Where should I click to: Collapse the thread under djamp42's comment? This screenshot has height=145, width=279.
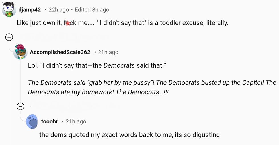9,37
